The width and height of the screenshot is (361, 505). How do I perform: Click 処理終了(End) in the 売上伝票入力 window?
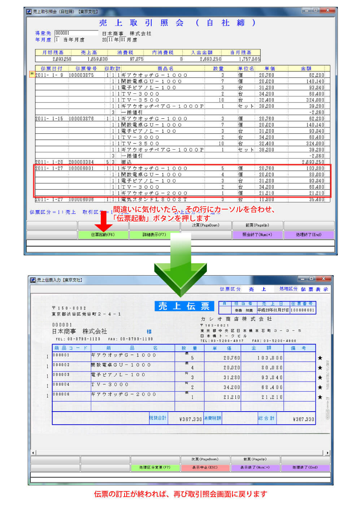coord(305,468)
